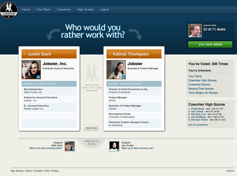Open the FAQ footer link
The width and height of the screenshot is (237, 176).
pos(47,171)
